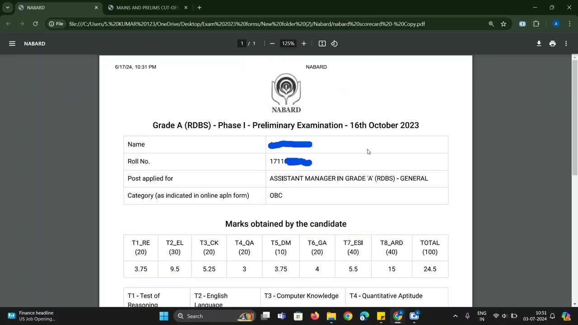Reload the current page

tap(35, 24)
